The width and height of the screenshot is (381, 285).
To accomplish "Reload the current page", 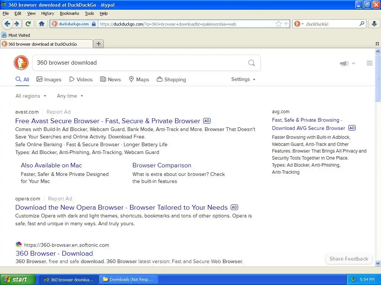I will click(28, 24).
